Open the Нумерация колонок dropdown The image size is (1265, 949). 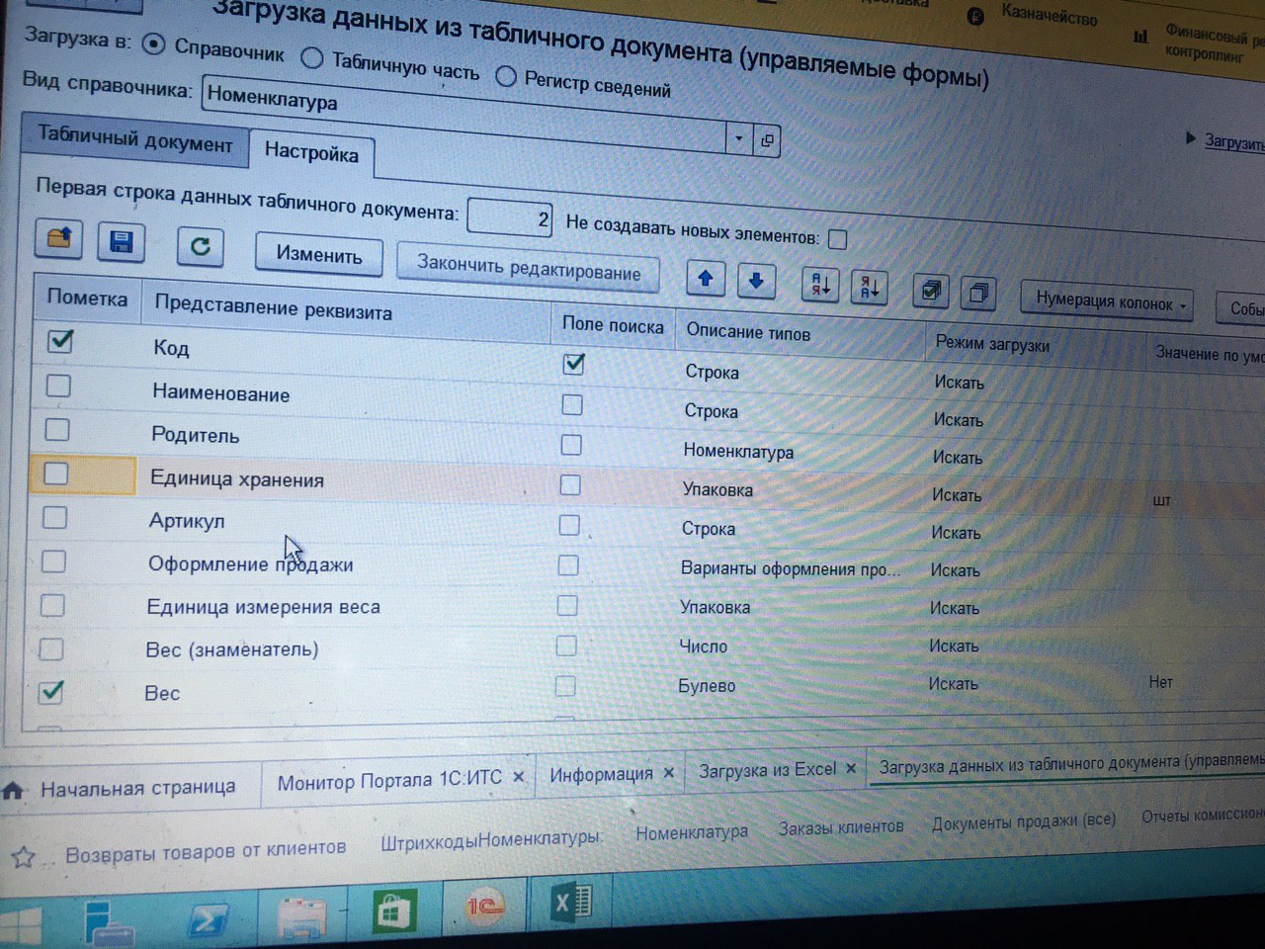point(1107,302)
